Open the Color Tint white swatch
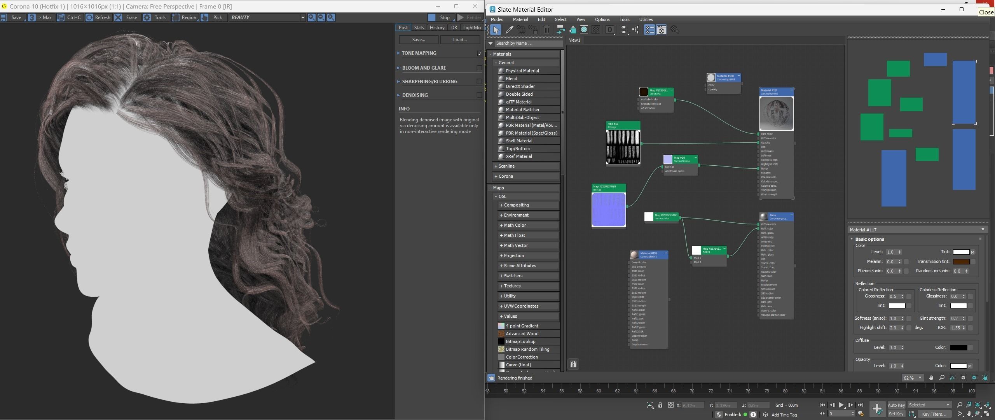 tap(961, 252)
